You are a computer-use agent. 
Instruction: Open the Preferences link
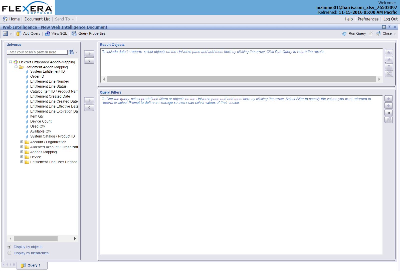368,19
